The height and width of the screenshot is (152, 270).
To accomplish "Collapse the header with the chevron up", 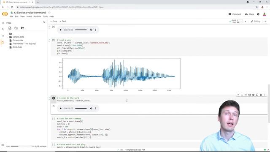I will (265, 22).
